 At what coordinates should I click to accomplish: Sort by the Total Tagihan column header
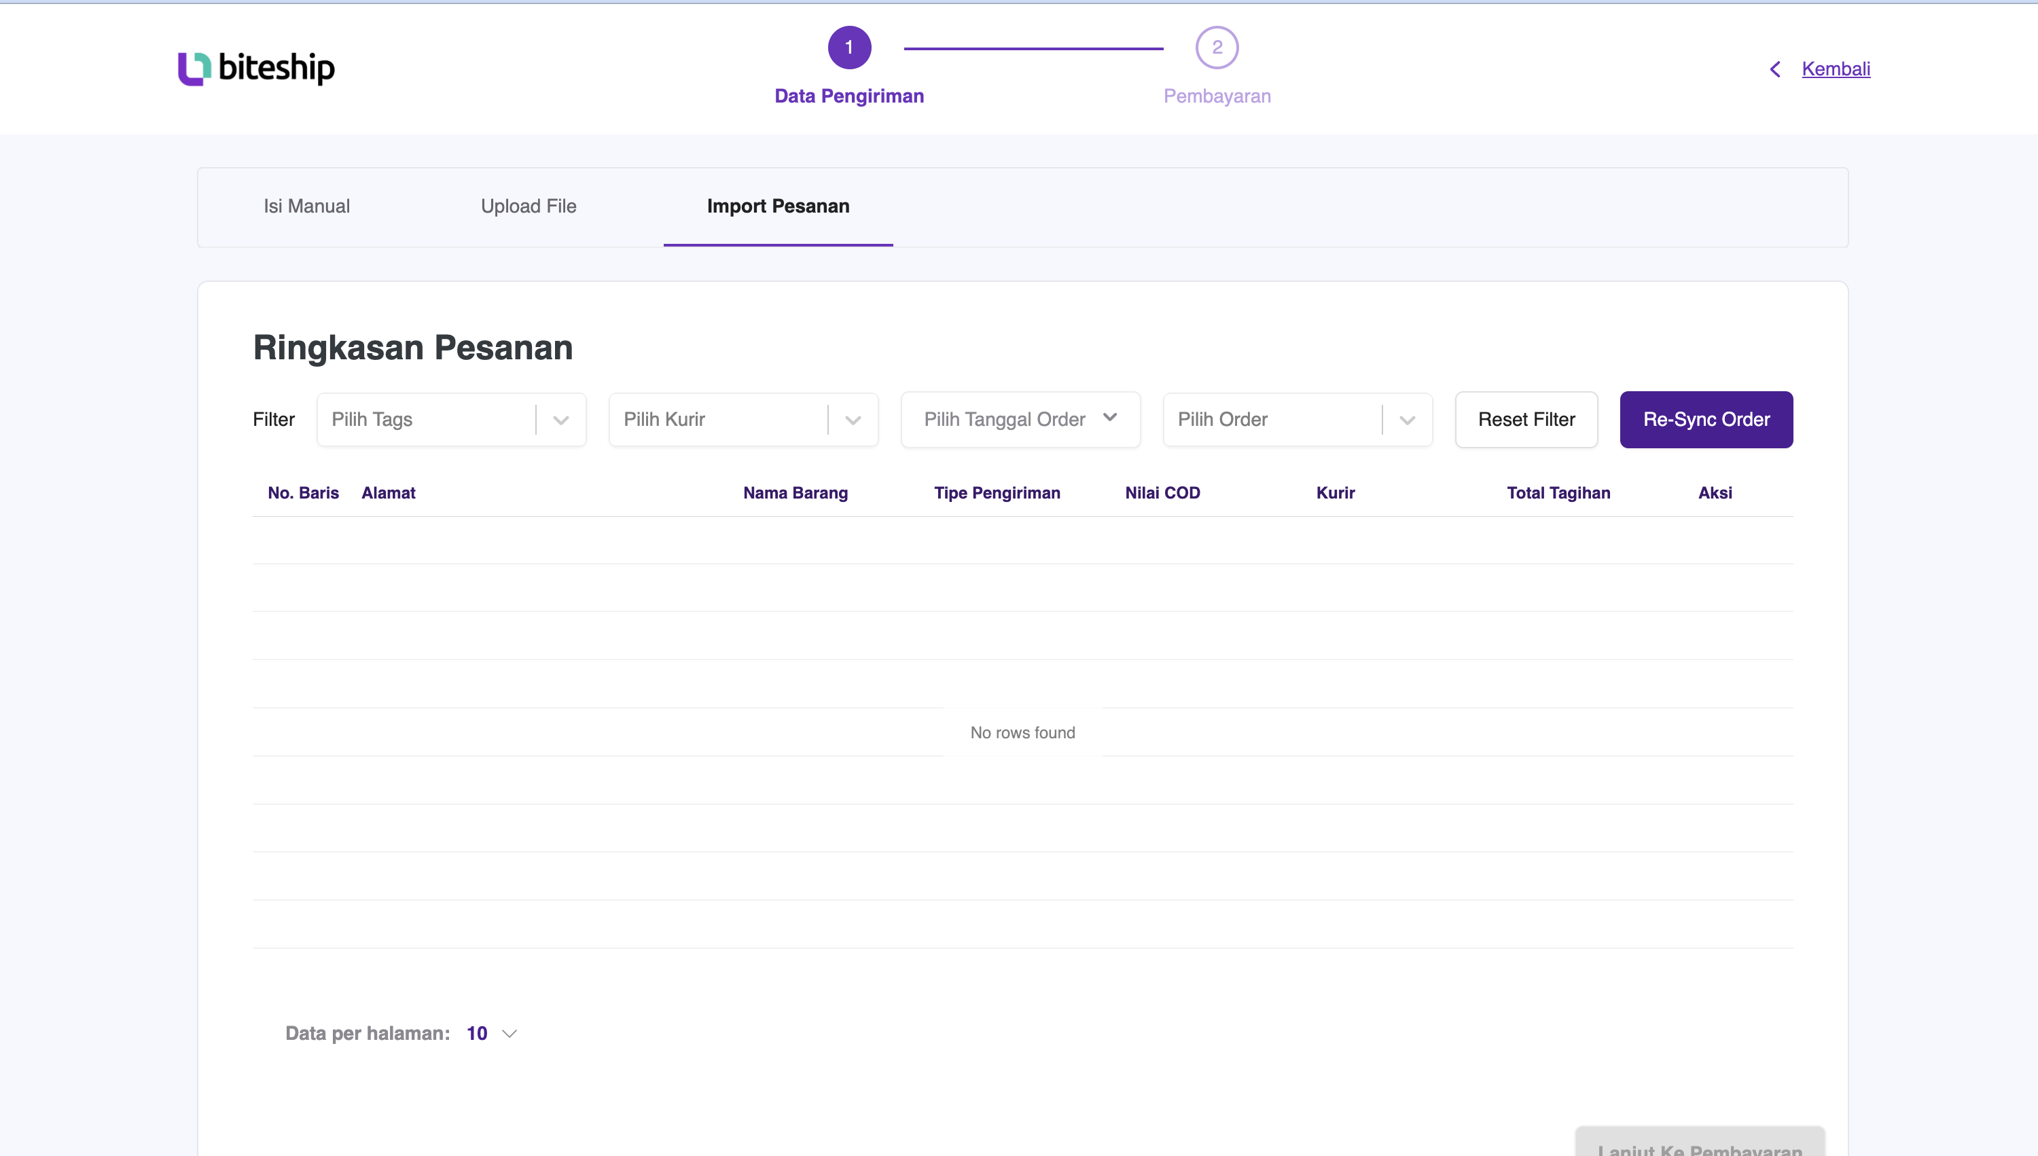[1558, 492]
